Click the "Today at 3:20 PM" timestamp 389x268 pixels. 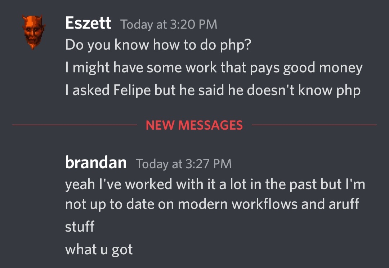point(169,24)
